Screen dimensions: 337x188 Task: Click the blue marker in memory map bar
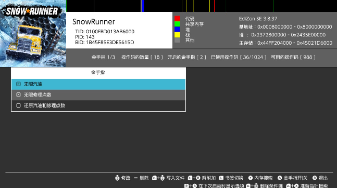143,6
